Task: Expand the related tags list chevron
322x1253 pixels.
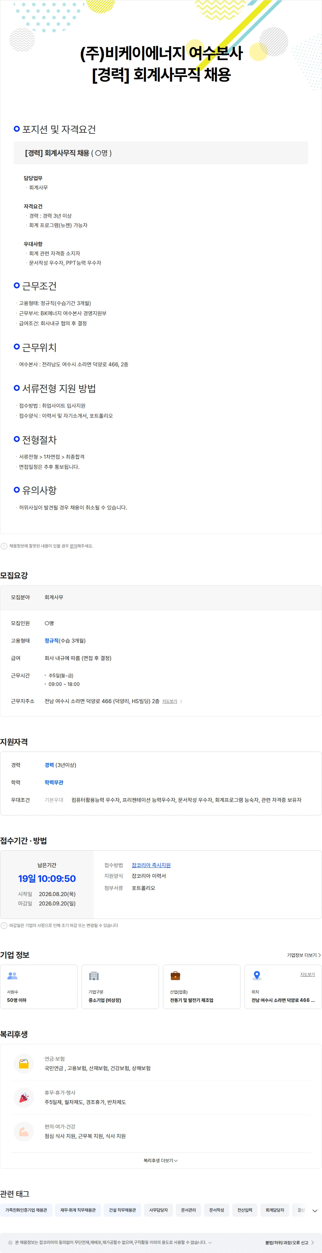Action: coord(315,1211)
